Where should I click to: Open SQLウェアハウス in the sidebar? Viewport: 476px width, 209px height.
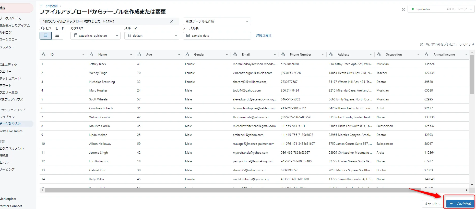pyautogui.click(x=12, y=99)
